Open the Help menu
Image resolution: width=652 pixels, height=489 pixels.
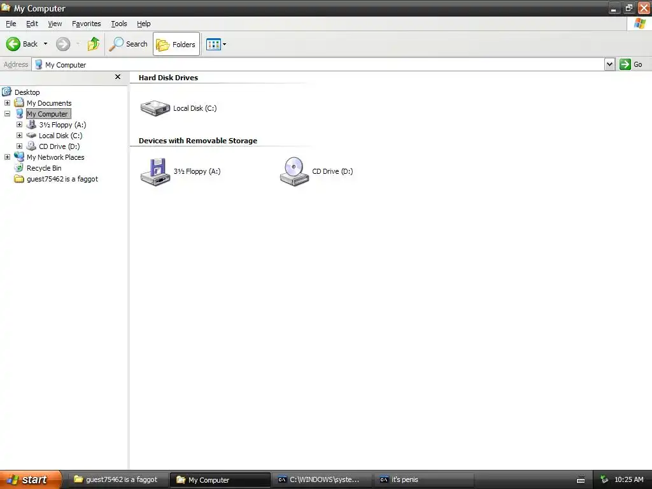pyautogui.click(x=144, y=24)
